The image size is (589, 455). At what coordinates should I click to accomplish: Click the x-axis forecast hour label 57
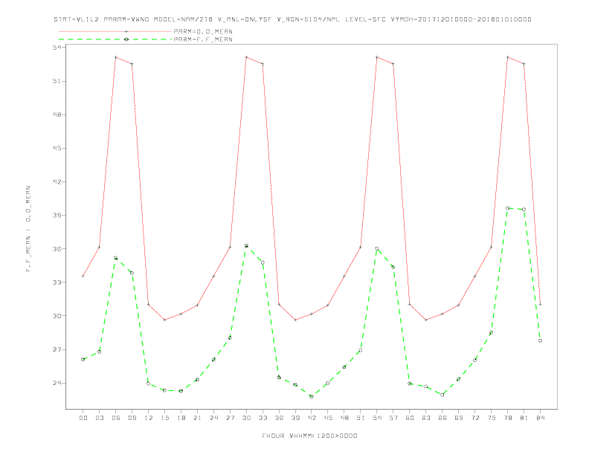393,418
